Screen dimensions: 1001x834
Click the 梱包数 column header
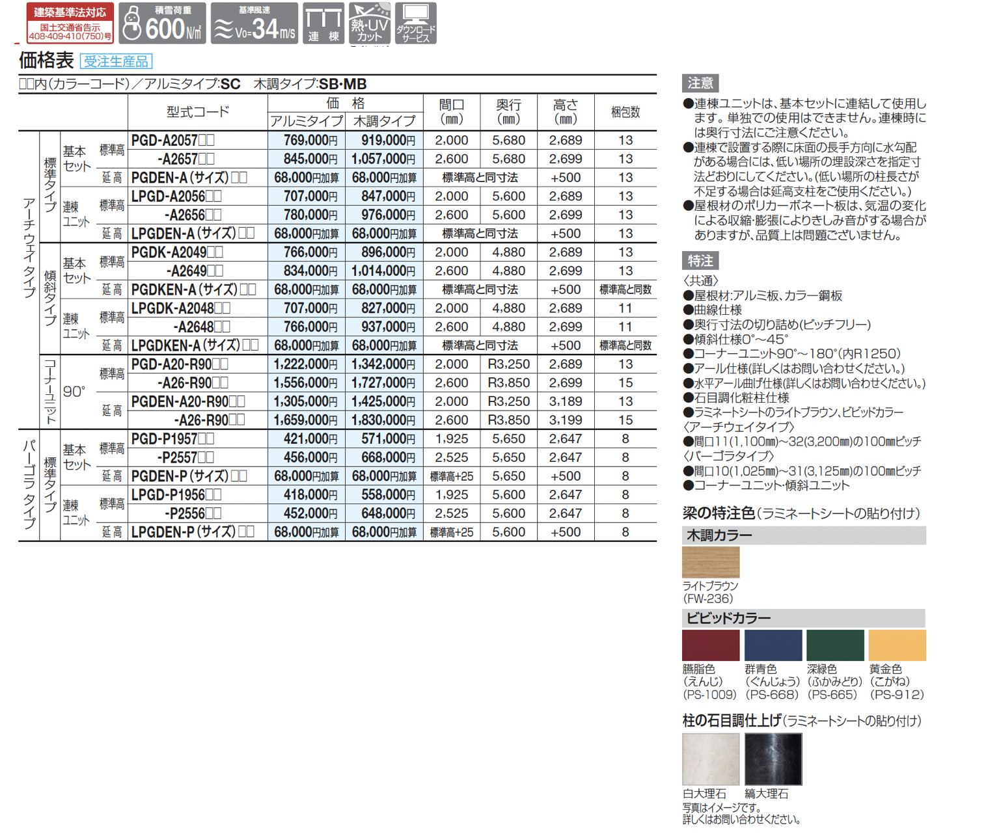(625, 112)
